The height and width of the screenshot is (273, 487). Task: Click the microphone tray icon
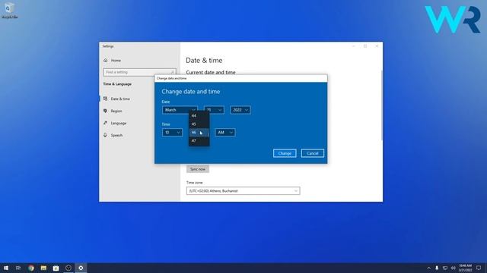pyautogui.click(x=437, y=268)
